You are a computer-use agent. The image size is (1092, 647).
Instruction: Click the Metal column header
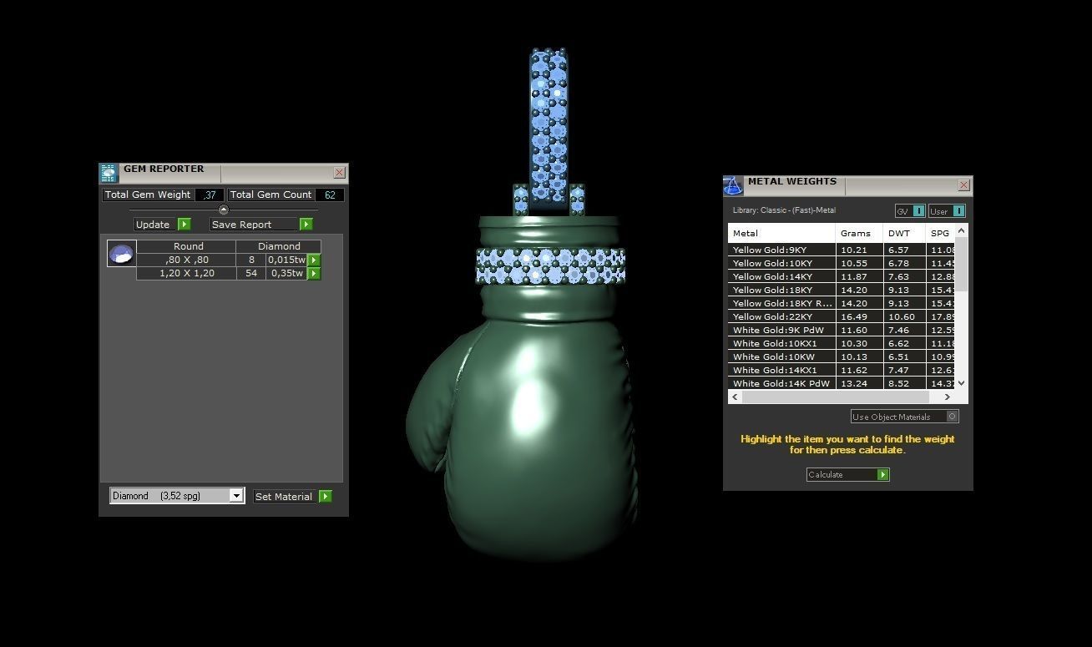pyautogui.click(x=781, y=233)
